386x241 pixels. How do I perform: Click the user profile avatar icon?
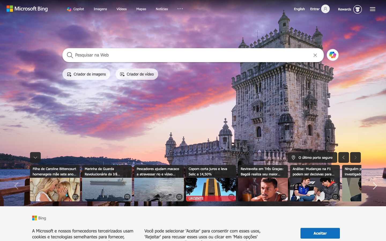325,9
